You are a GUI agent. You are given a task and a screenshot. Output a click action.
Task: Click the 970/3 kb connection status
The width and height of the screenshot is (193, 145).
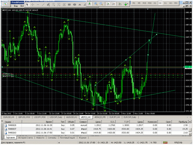[x=178, y=142]
